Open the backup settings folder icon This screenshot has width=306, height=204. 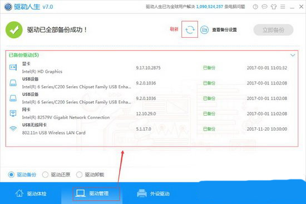[204, 30]
